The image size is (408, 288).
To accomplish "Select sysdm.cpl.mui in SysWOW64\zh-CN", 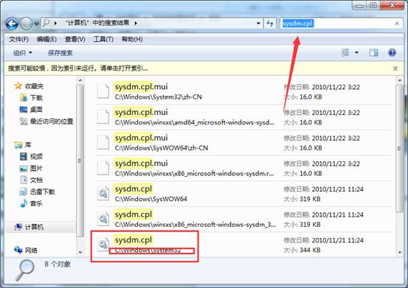I will 243,143.
